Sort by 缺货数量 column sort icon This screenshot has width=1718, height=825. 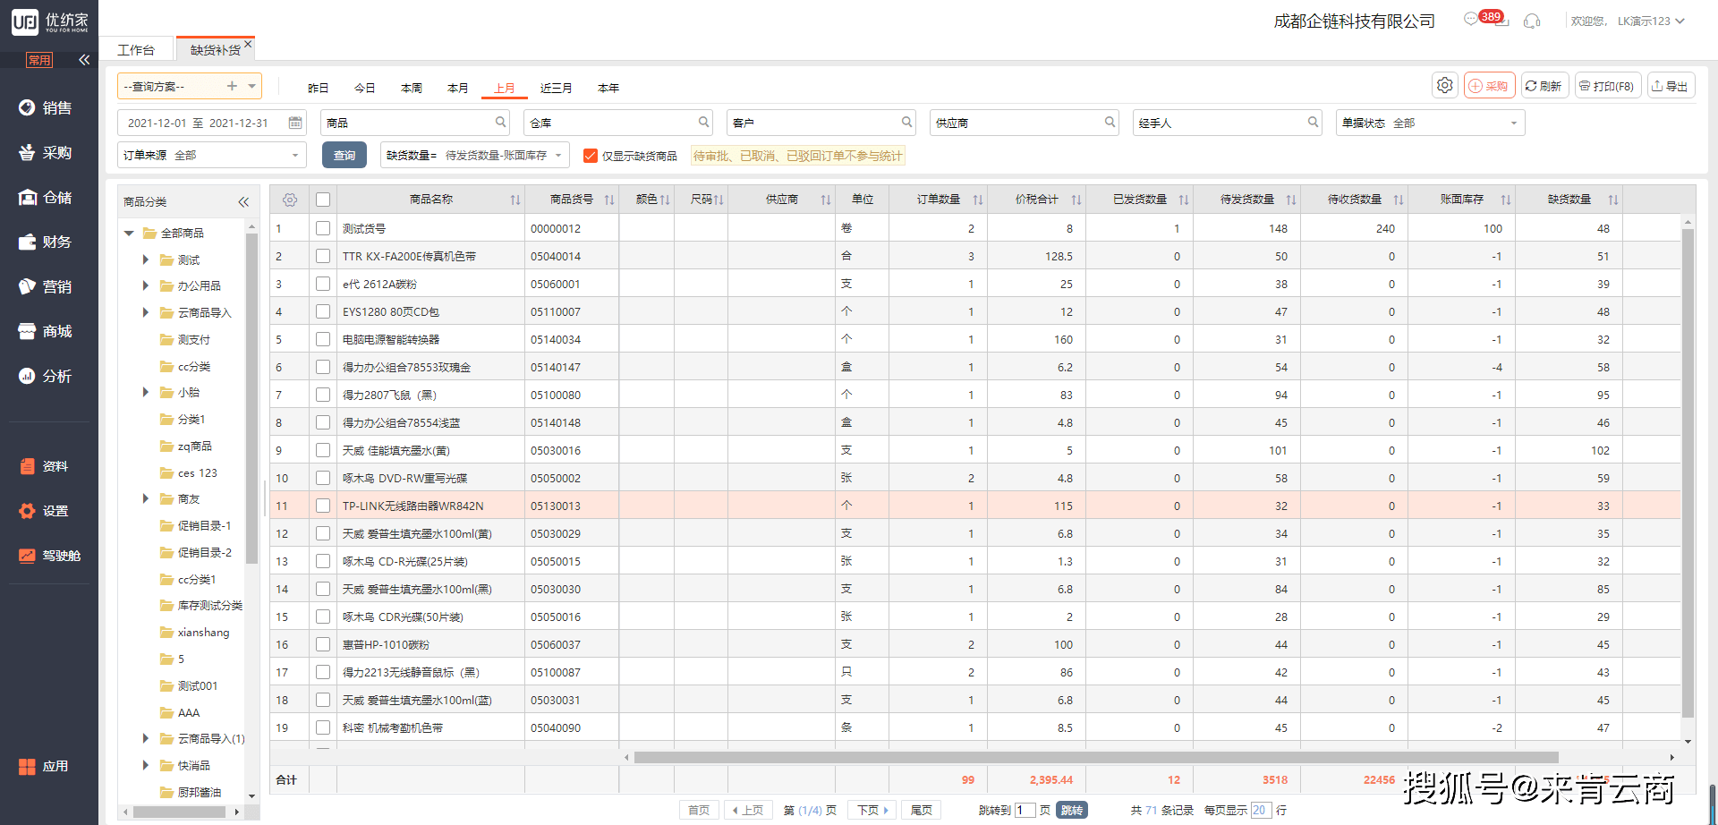click(1612, 200)
